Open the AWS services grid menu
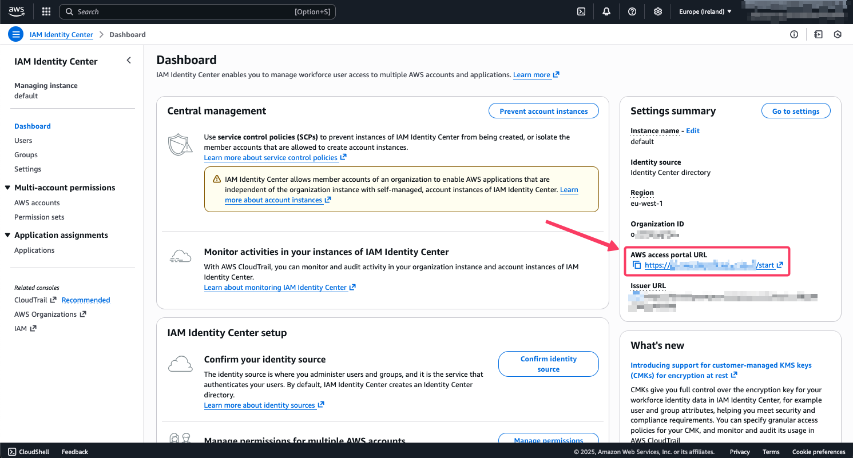 click(x=46, y=11)
